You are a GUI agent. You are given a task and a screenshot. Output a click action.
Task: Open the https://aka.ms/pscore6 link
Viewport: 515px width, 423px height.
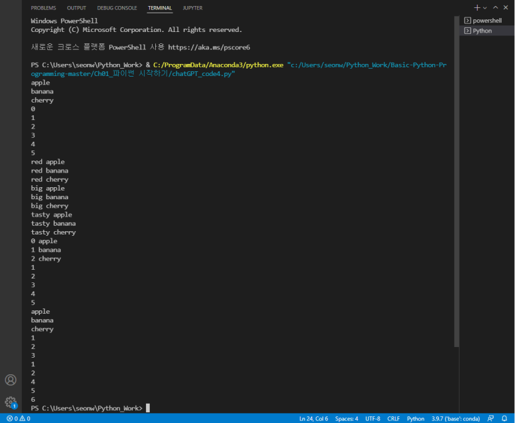(209, 47)
